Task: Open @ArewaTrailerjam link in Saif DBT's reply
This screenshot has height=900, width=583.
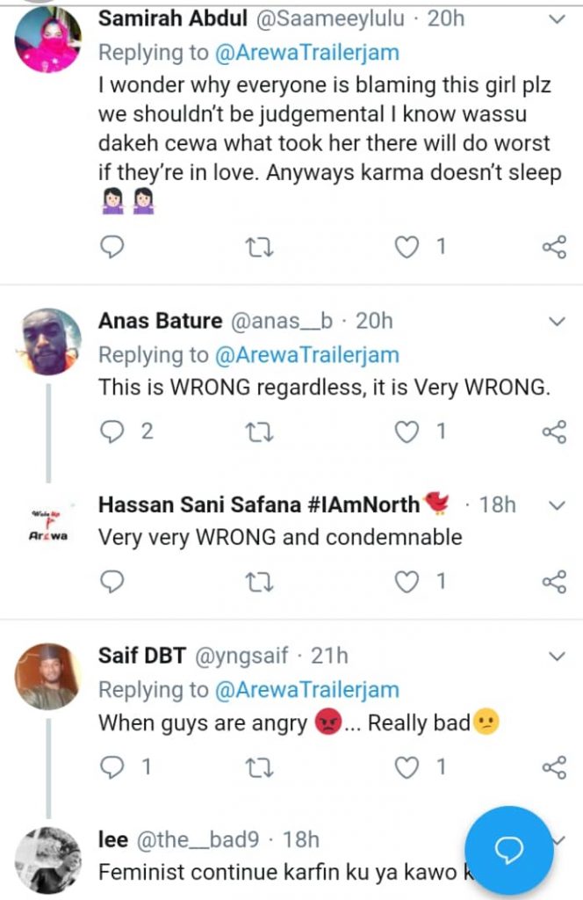Action: point(306,690)
